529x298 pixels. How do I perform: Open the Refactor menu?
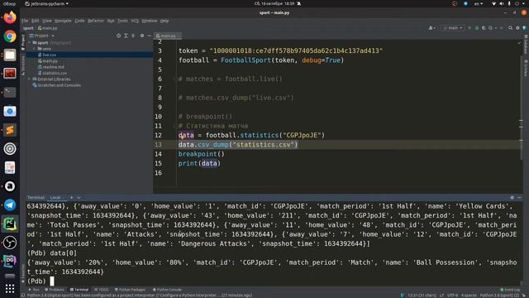pyautogui.click(x=96, y=21)
